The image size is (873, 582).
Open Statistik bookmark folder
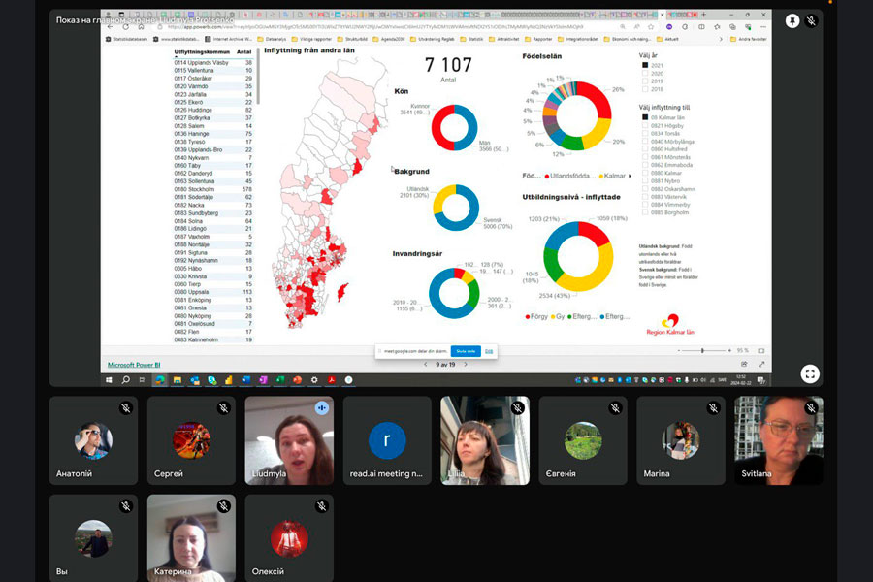pos(471,39)
